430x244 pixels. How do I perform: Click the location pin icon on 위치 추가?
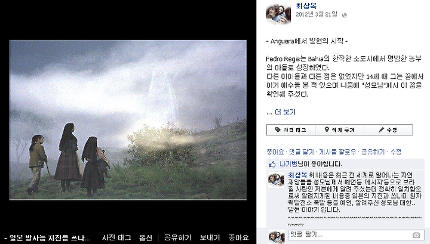tap(327, 130)
